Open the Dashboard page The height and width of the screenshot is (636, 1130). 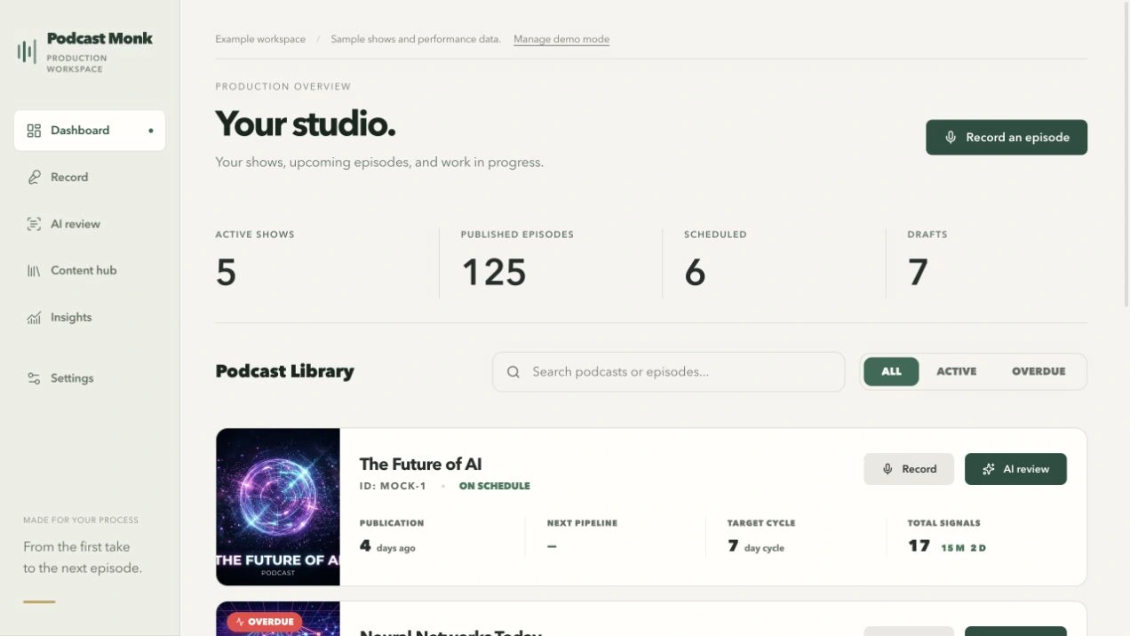pos(90,131)
